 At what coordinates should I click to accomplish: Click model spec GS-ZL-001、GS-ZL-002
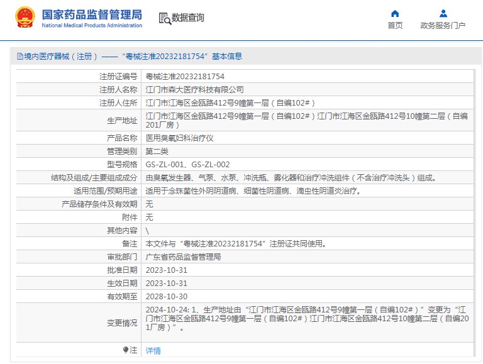tap(187, 164)
